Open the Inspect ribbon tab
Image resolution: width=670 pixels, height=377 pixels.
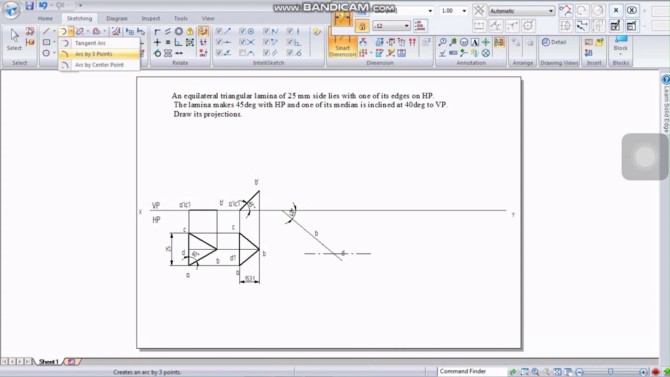tap(151, 18)
